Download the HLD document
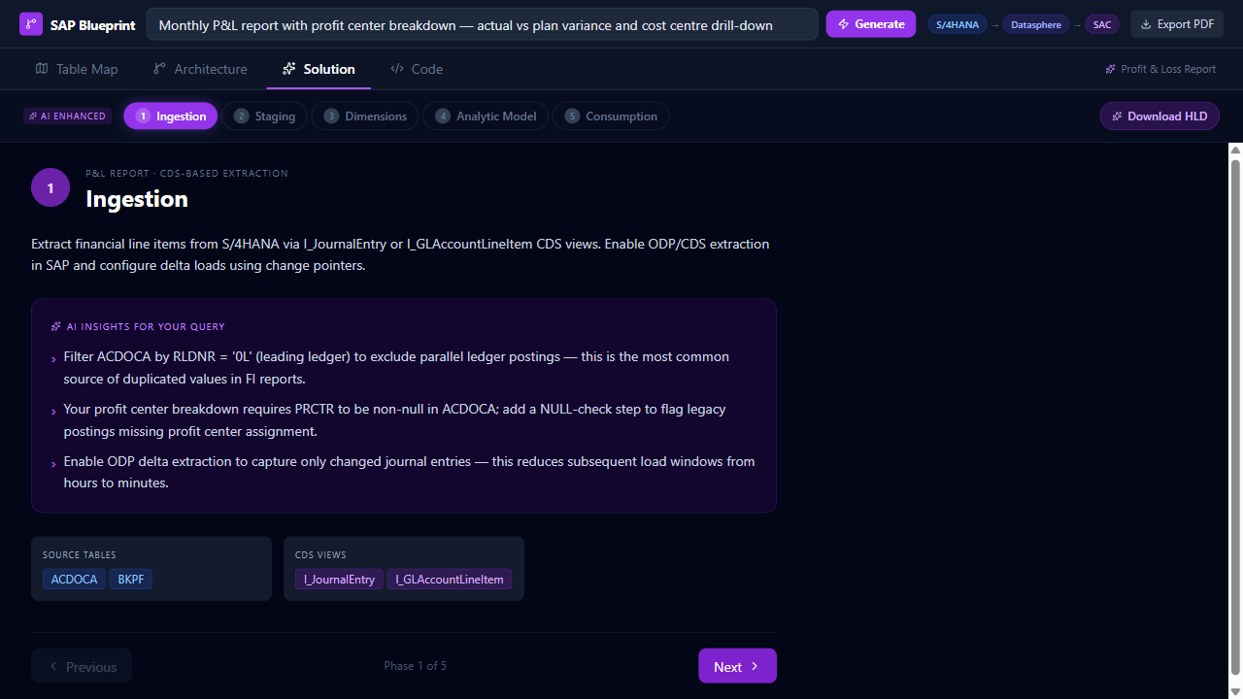 (1159, 116)
